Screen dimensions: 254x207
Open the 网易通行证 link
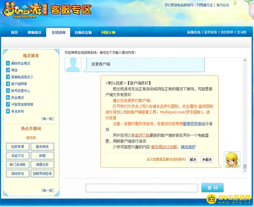point(205,5)
